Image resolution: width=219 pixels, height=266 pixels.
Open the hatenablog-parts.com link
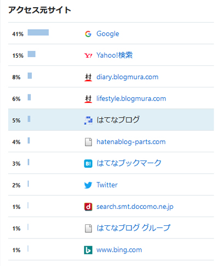[131, 142]
